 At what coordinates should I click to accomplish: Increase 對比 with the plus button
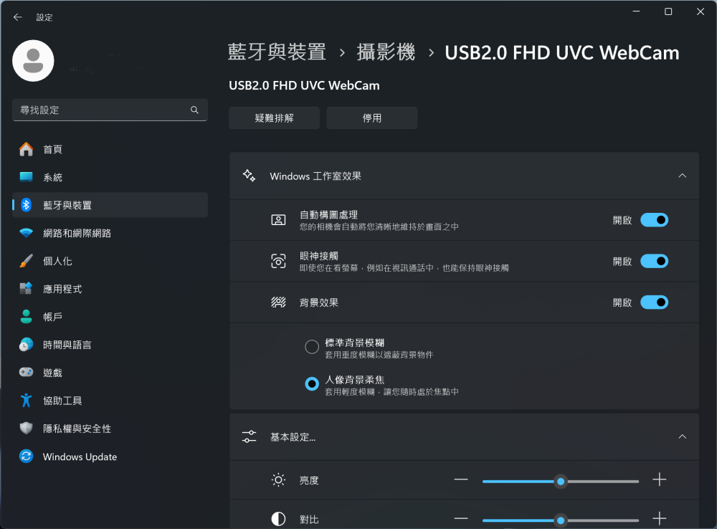659,518
